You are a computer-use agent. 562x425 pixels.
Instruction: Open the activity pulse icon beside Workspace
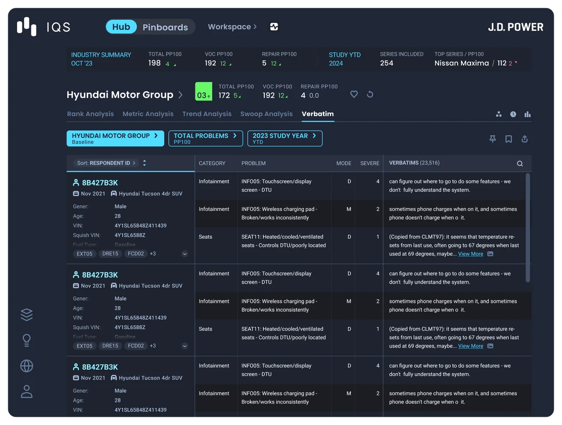(x=274, y=27)
